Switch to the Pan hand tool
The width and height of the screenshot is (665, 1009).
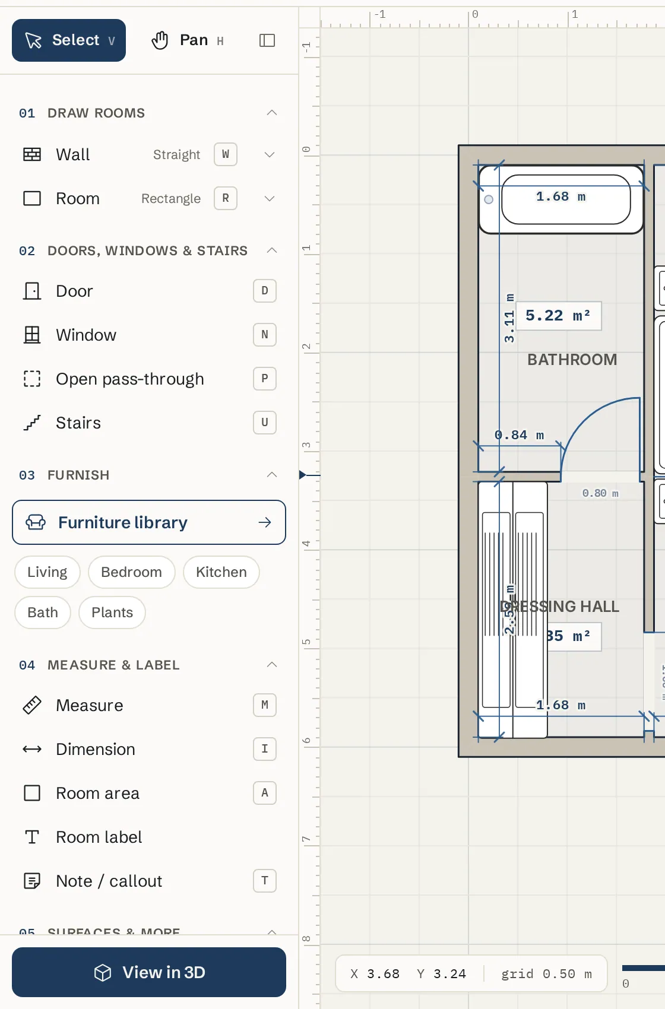[188, 40]
